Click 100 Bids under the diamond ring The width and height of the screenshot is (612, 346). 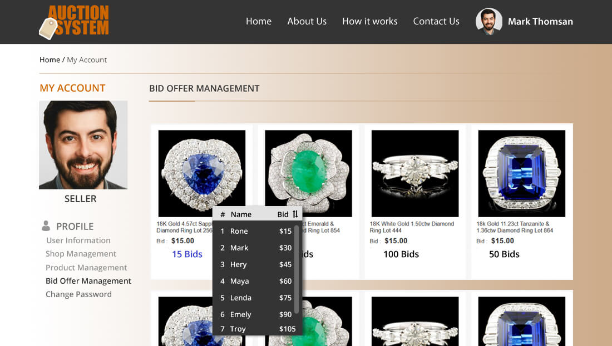point(401,254)
